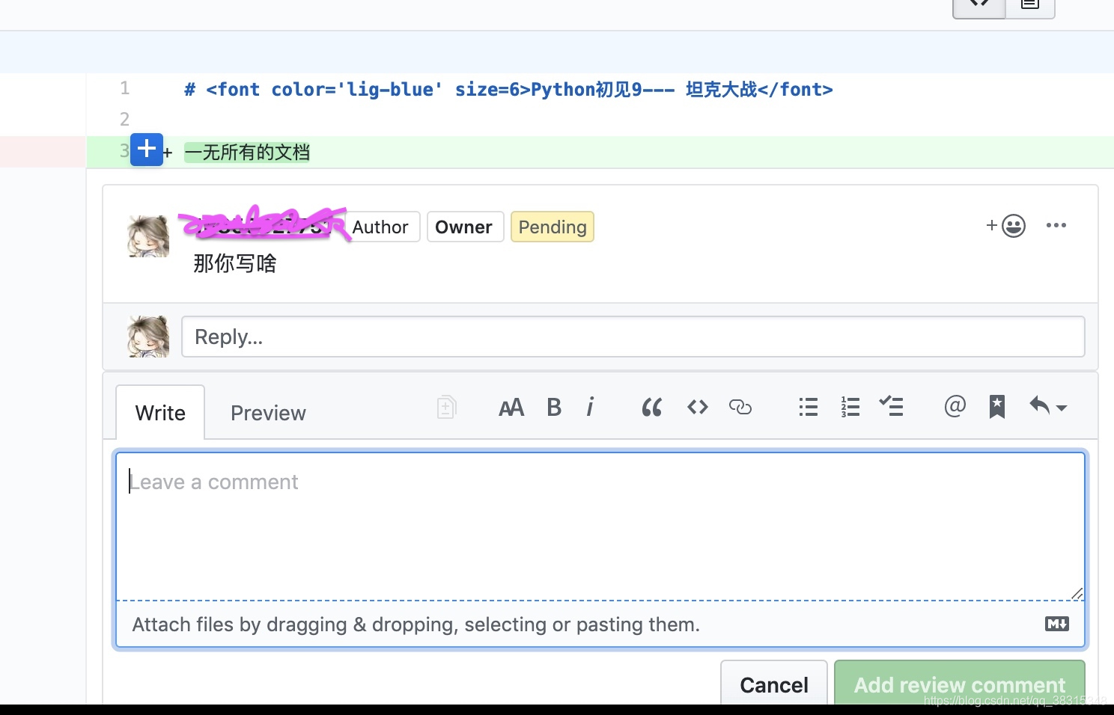Focus the Leave a comment text area
Viewport: 1114px width, 715px height.
600,526
